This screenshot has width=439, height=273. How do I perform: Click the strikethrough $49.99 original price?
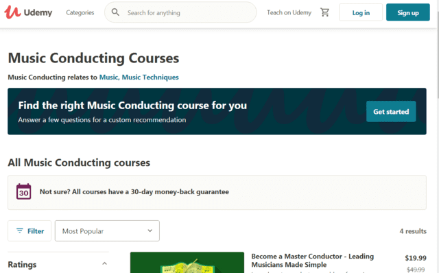[416, 270]
